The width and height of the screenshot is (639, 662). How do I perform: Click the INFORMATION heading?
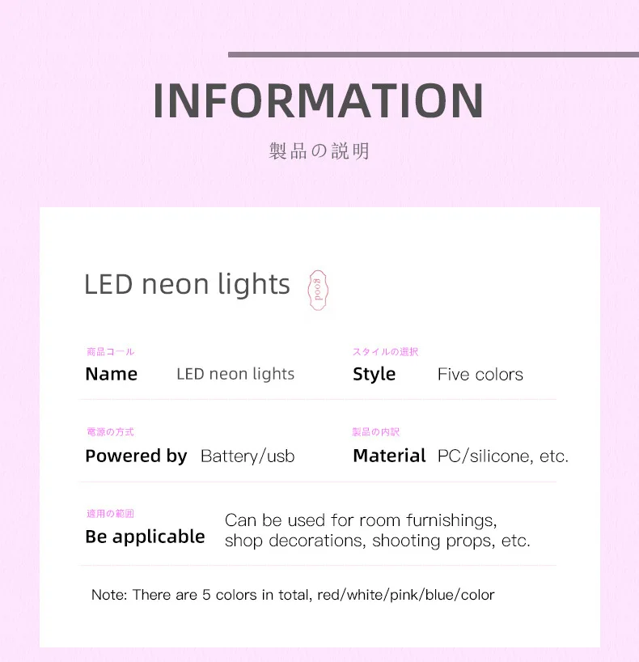pos(318,101)
